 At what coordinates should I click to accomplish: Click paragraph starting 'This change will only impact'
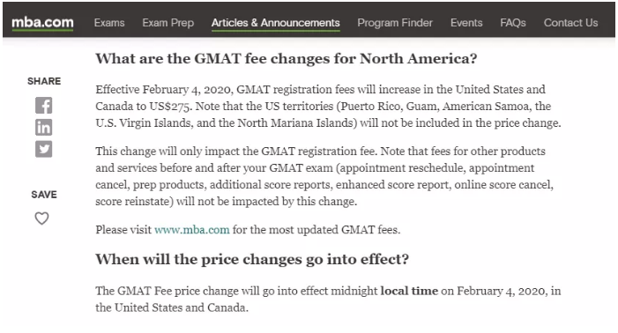(x=324, y=176)
